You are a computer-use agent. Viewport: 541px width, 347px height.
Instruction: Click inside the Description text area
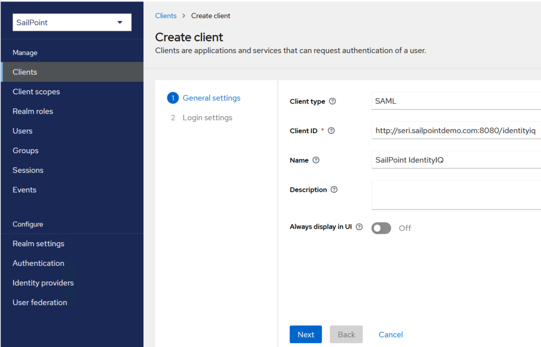pos(456,195)
